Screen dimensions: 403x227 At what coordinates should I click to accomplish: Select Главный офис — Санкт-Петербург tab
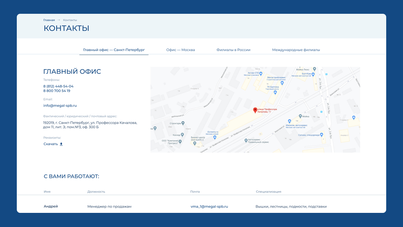pos(114,50)
